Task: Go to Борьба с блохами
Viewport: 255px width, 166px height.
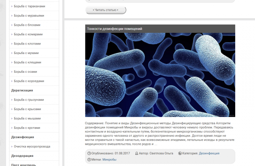Action: (x=27, y=25)
